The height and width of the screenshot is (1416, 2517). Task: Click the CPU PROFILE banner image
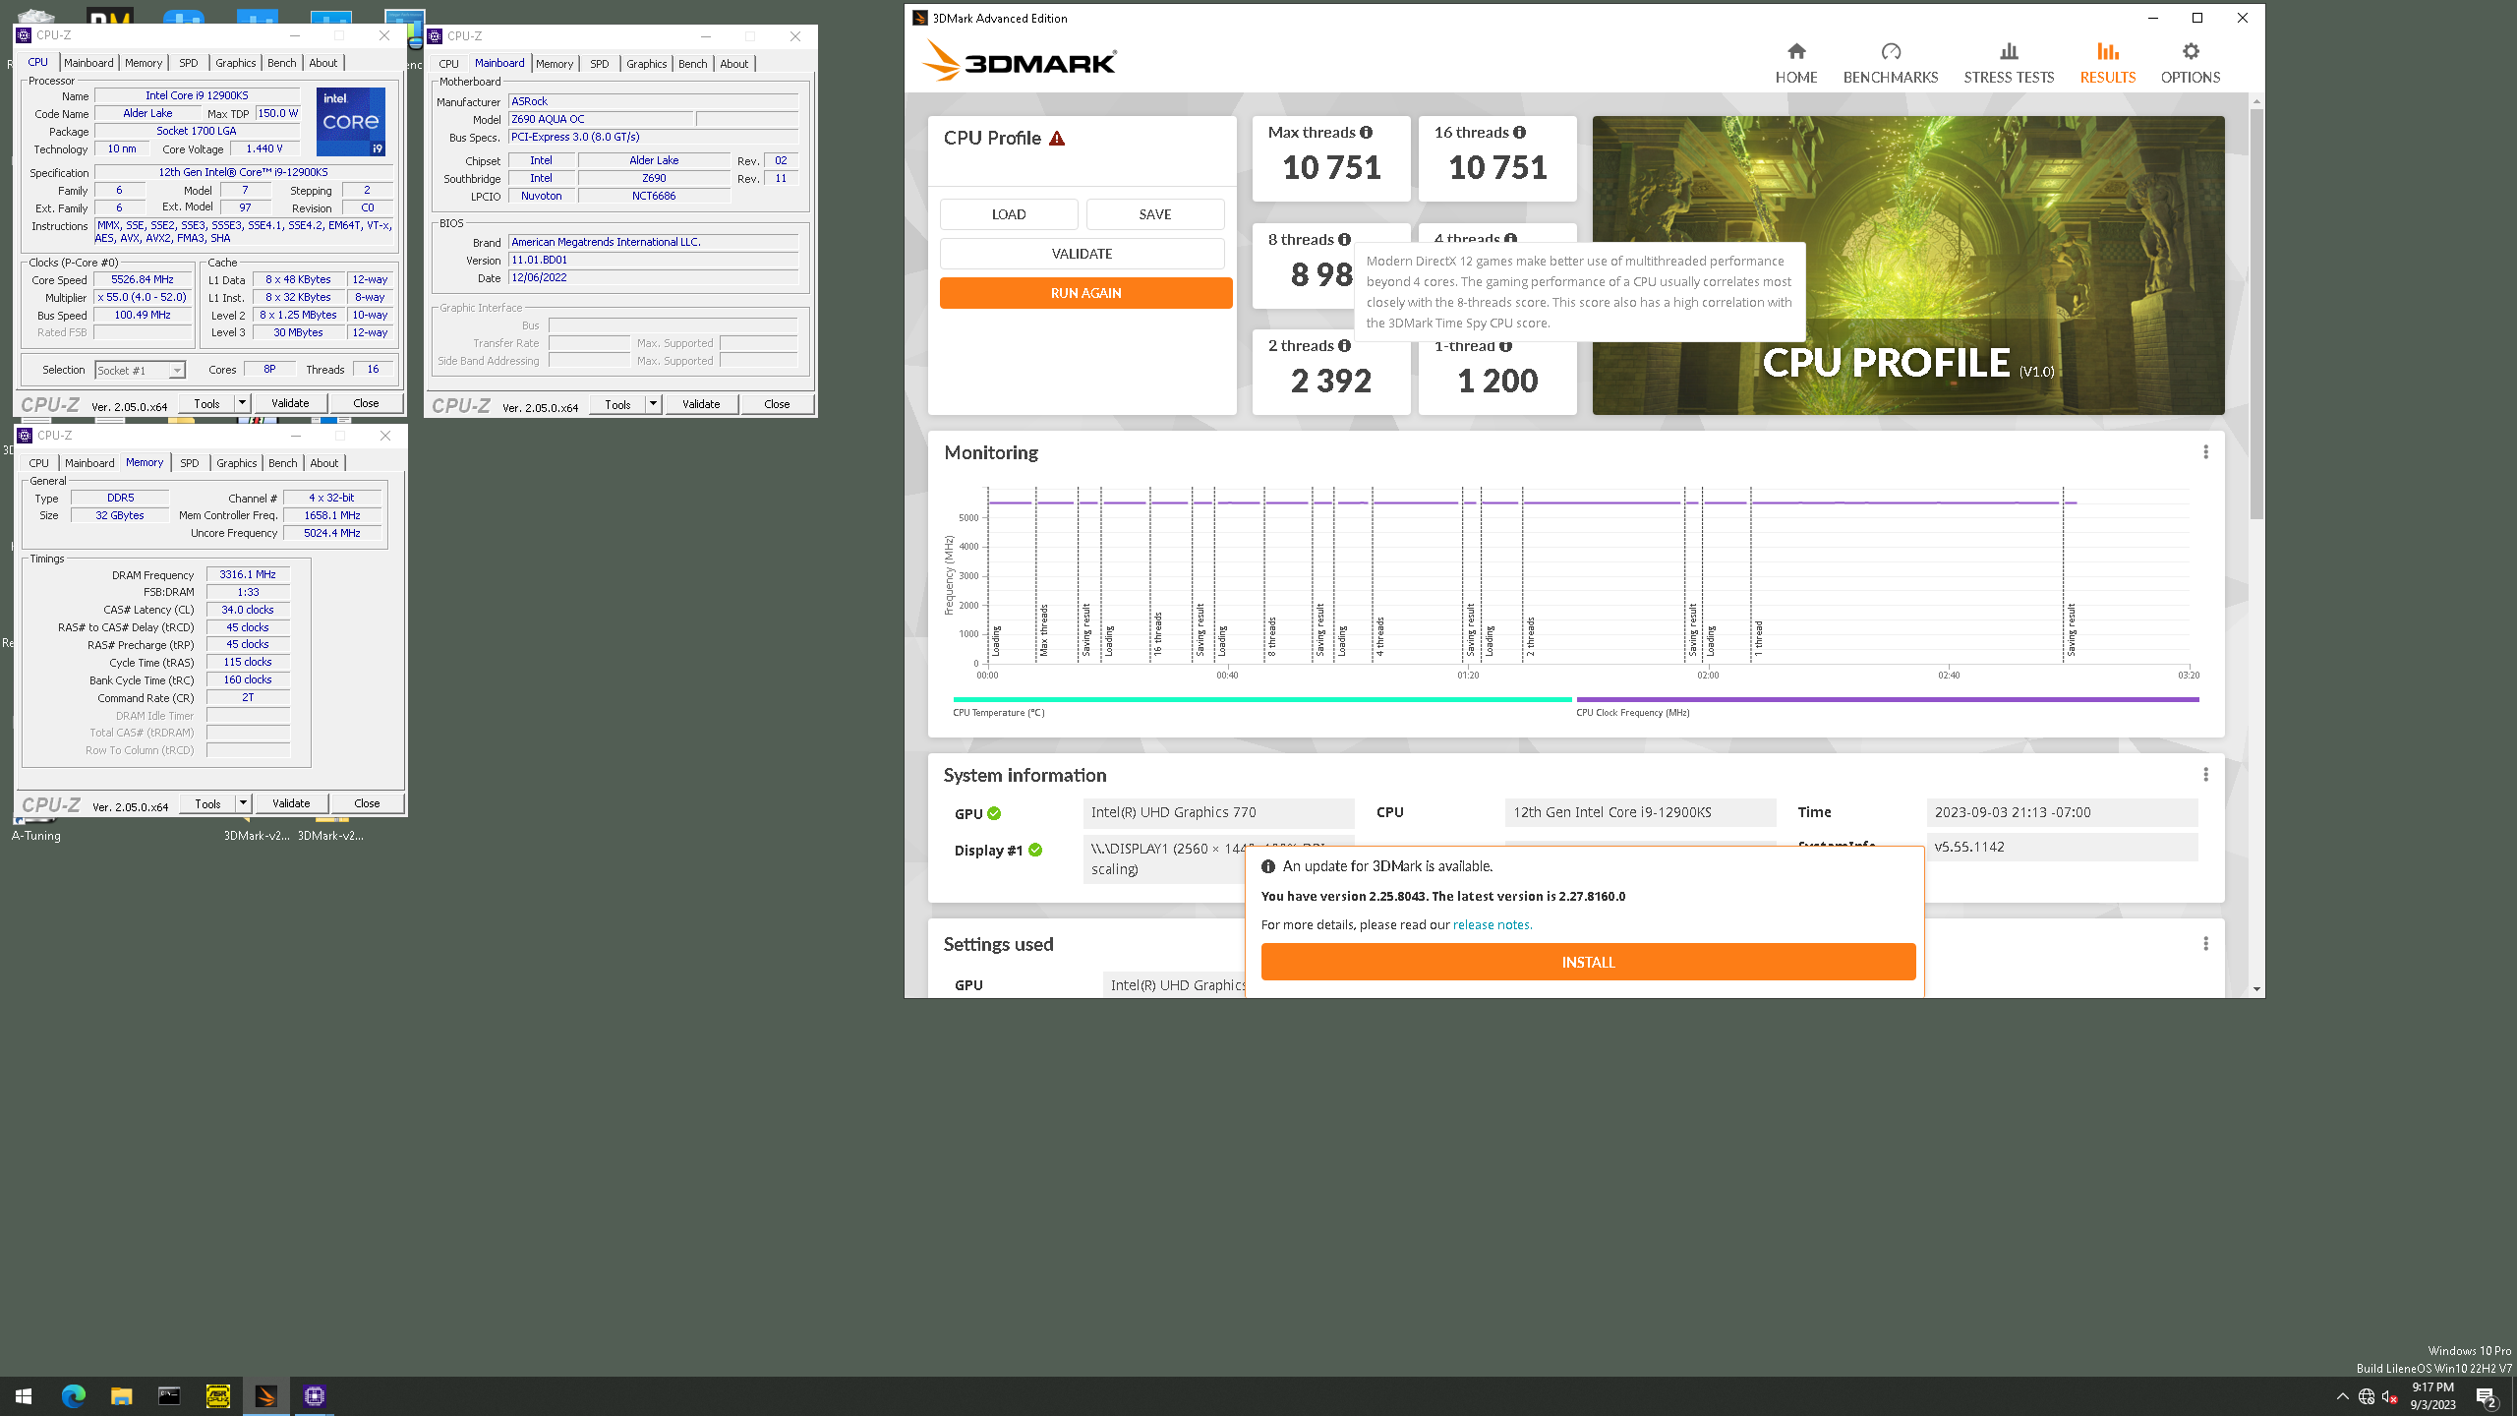pos(1907,265)
